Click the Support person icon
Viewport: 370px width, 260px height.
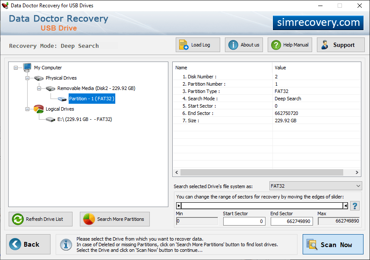coord(325,45)
